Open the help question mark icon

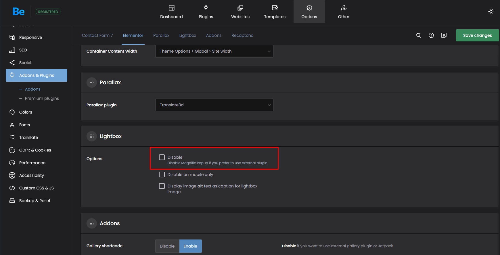pos(431,35)
